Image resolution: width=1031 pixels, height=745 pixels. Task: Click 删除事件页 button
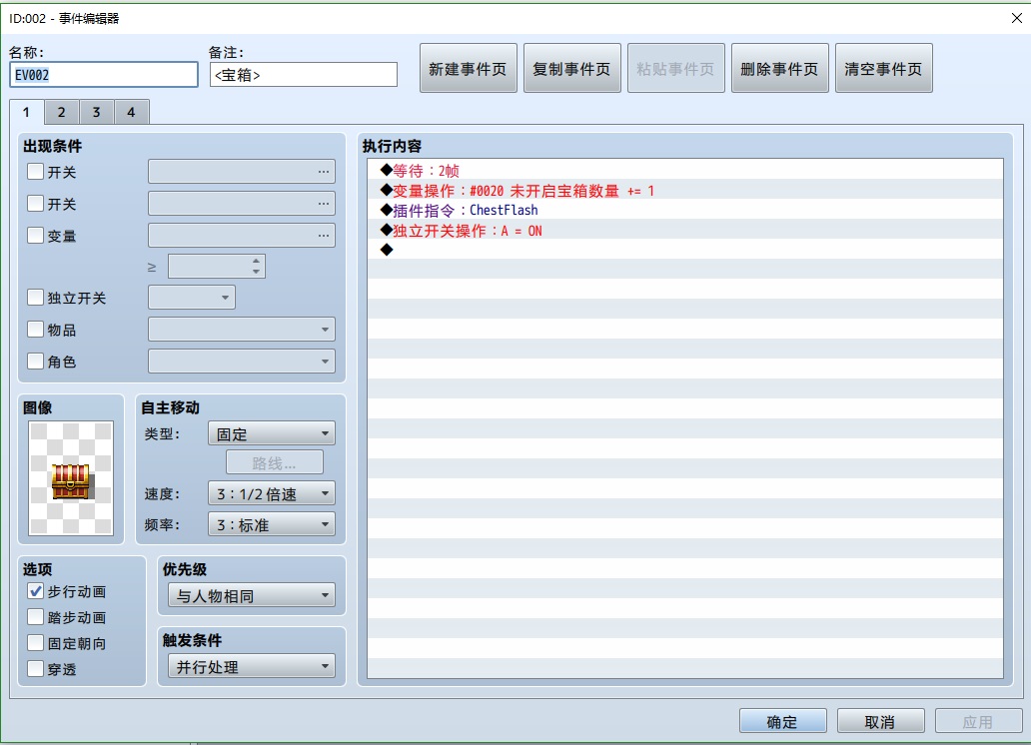click(780, 68)
